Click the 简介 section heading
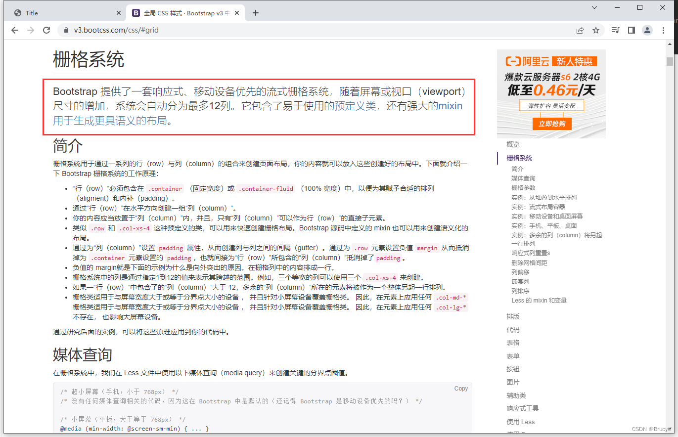Screen dimensions: 678x437 point(68,146)
